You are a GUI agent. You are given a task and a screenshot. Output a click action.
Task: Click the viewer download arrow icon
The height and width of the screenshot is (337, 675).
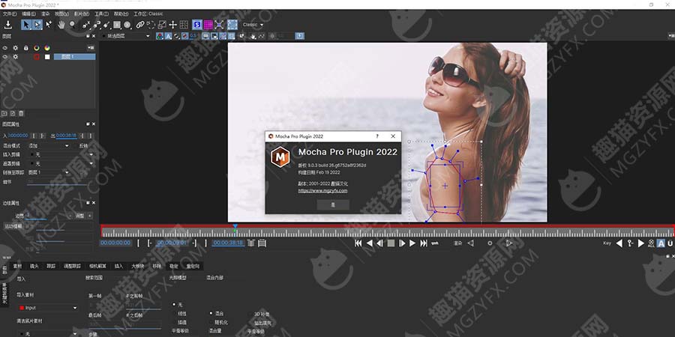[299, 36]
